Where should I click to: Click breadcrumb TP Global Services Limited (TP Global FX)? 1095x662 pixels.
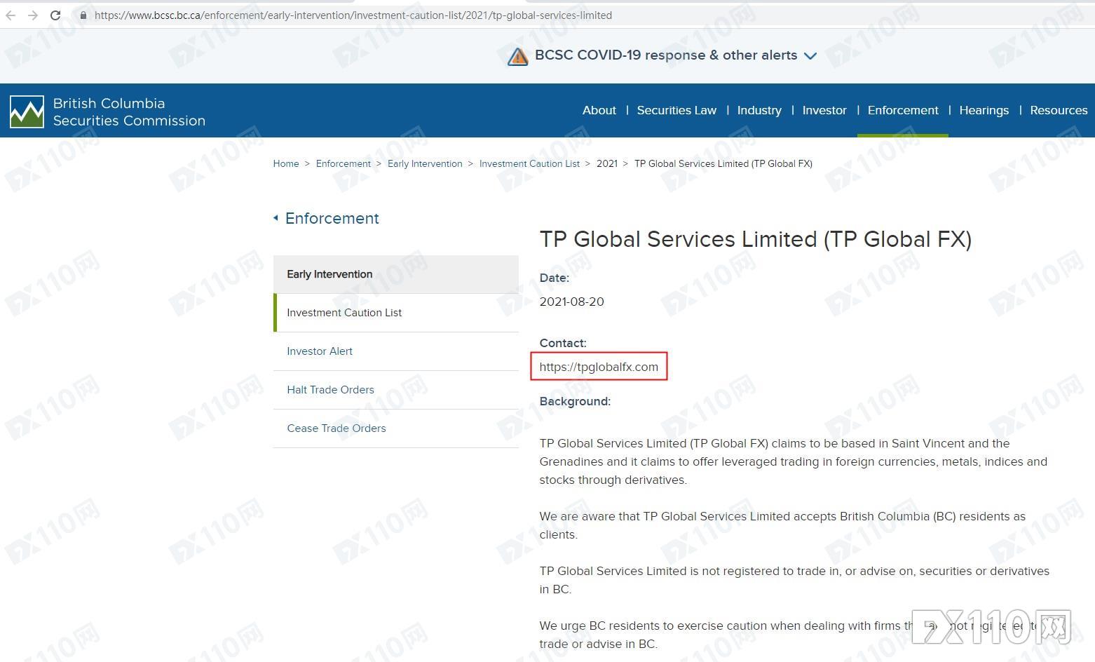click(723, 163)
